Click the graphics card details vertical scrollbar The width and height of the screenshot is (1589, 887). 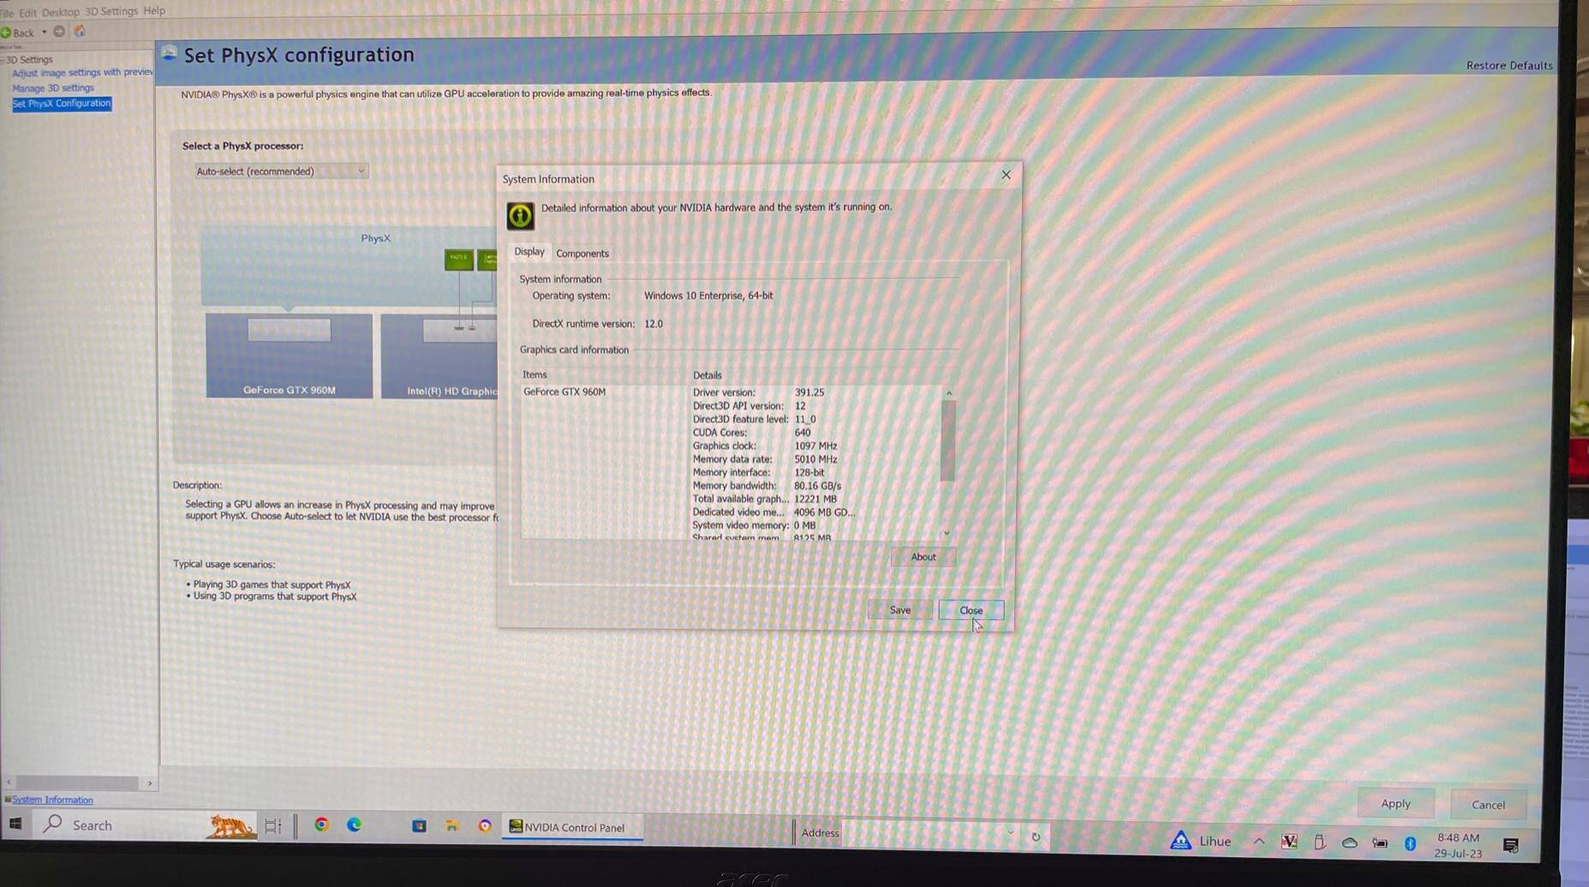point(947,441)
